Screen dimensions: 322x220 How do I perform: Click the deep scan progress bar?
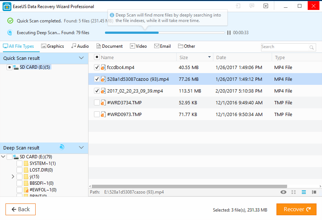165,33
